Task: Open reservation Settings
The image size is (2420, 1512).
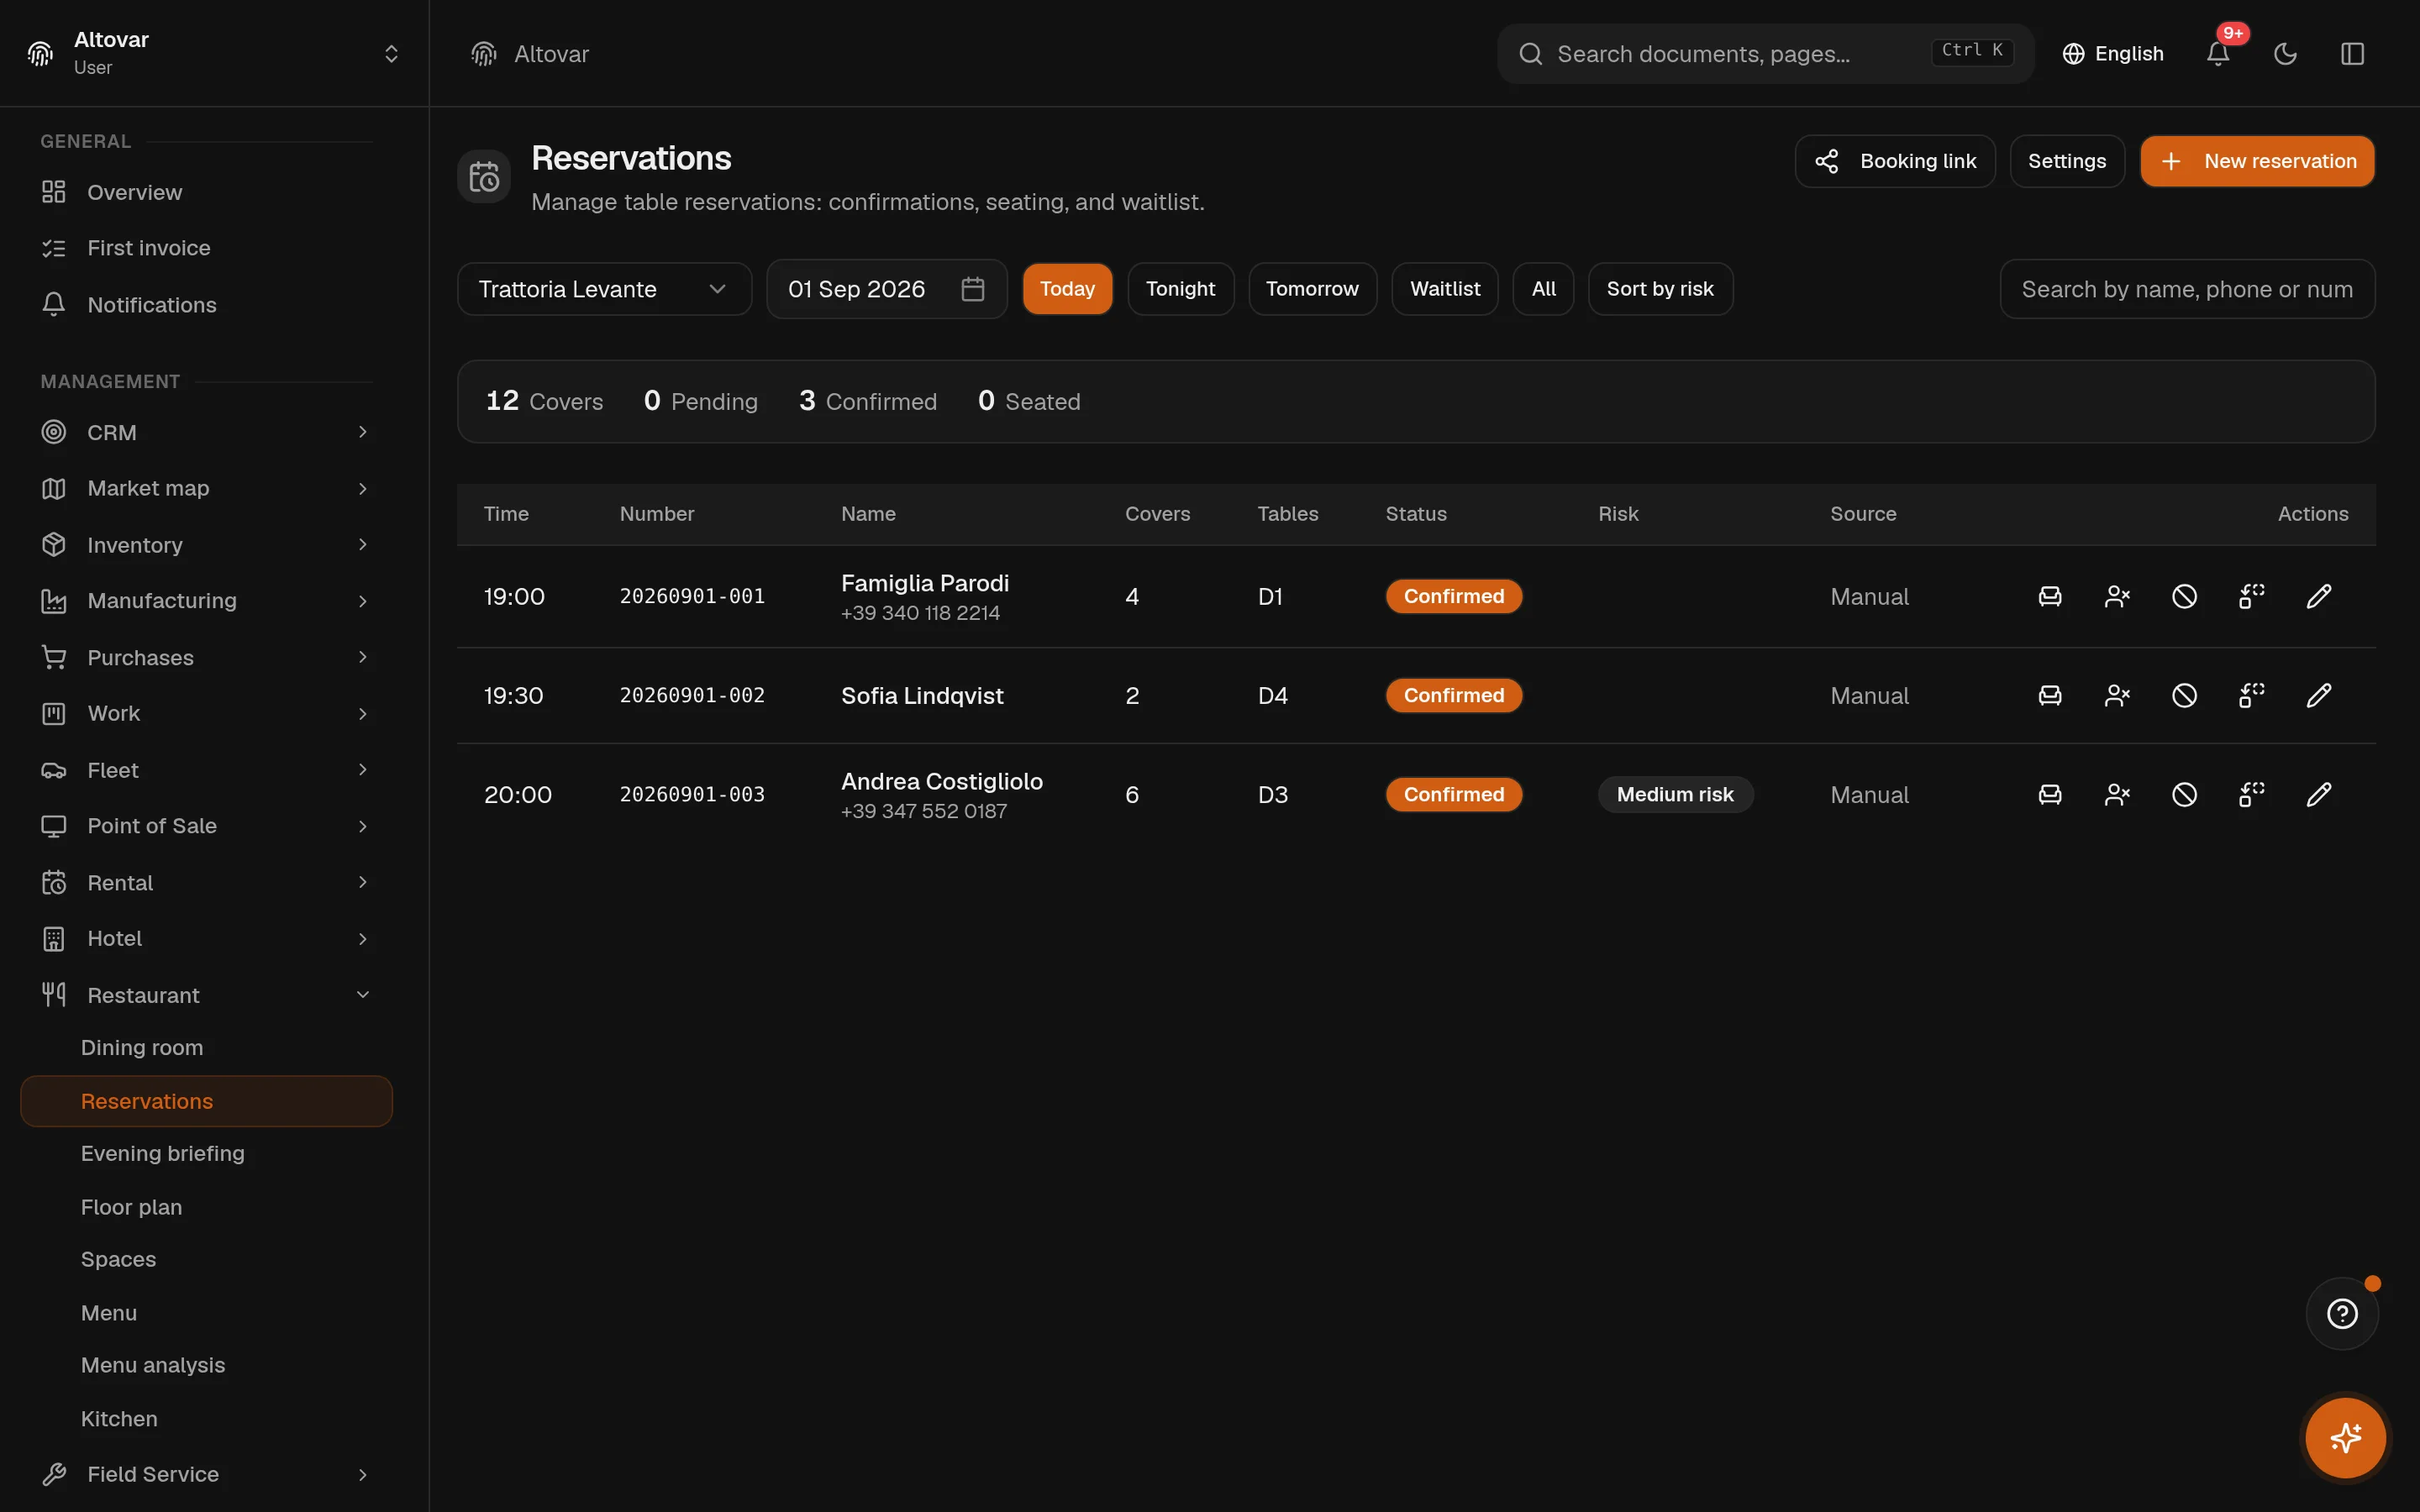Action: [x=2067, y=161]
